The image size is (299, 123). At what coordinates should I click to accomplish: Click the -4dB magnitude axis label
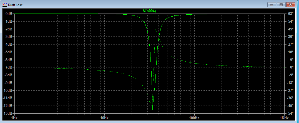[x=8, y=45]
